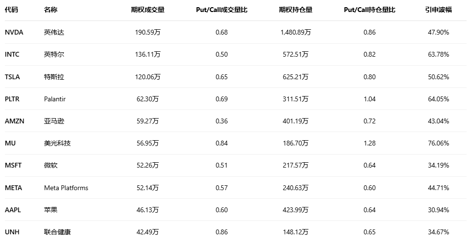Open the PLTR ticker code
The image size is (469, 242).
(13, 99)
